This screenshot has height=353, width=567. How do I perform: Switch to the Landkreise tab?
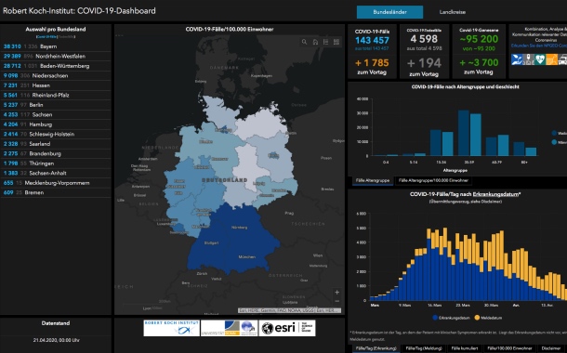453,12
